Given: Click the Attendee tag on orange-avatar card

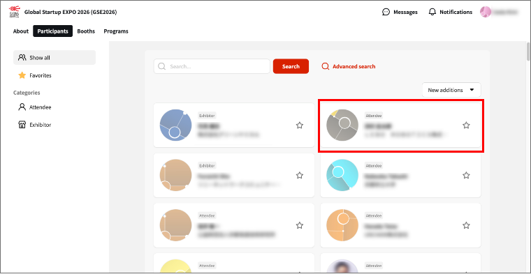Looking at the screenshot, I should tap(374, 215).
